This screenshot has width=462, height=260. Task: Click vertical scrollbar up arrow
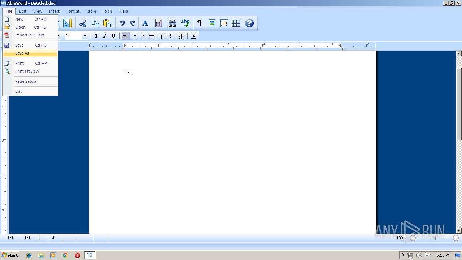[x=459, y=53]
